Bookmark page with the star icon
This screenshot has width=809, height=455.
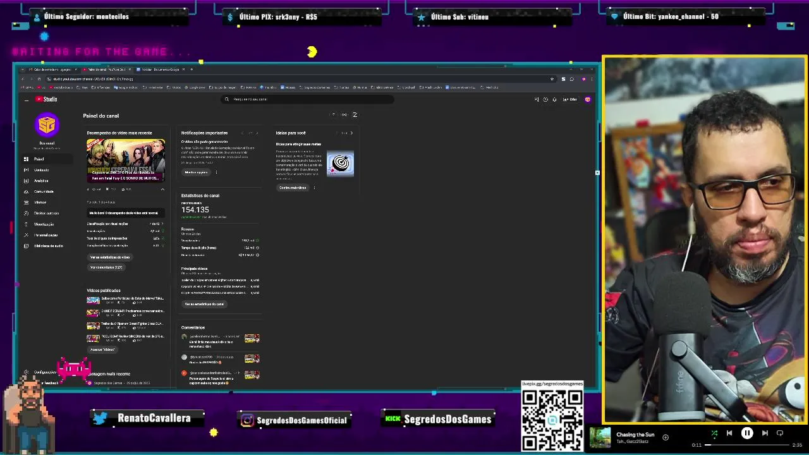[x=552, y=79]
